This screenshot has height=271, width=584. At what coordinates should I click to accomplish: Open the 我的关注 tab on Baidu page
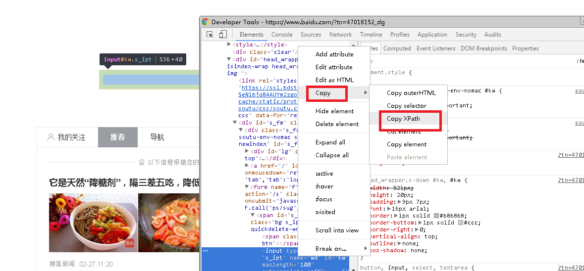pos(67,137)
